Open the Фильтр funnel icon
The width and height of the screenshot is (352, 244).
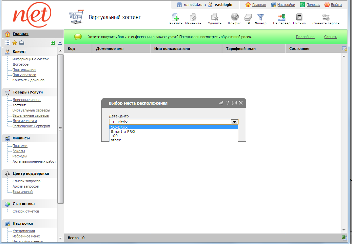261,17
